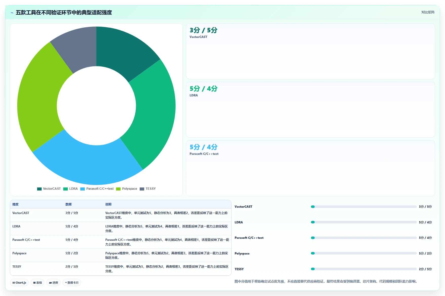This screenshot has height=296, width=445.
Task: Select the TESSY cell in the table
Action: pyautogui.click(x=17, y=267)
